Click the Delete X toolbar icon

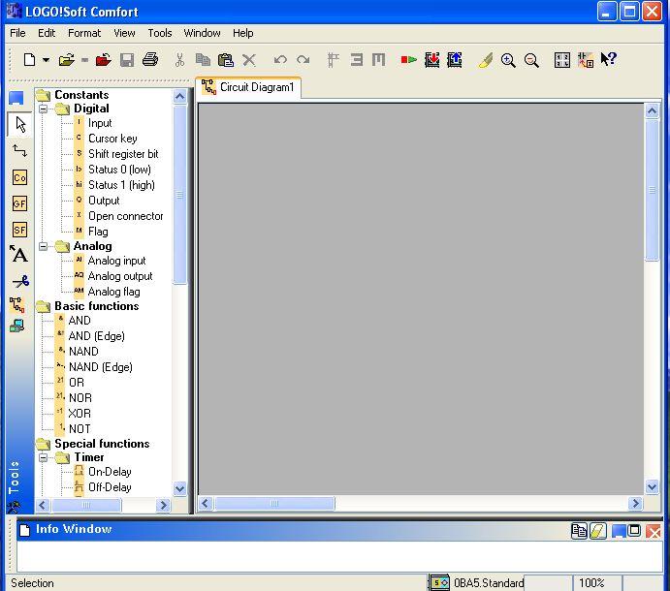(x=249, y=60)
